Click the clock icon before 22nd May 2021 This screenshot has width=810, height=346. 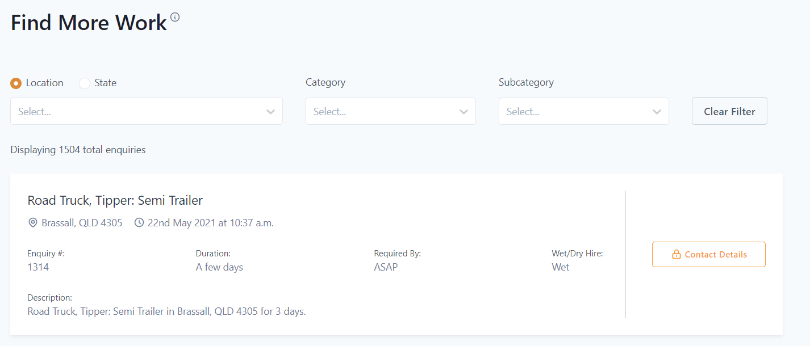[139, 223]
